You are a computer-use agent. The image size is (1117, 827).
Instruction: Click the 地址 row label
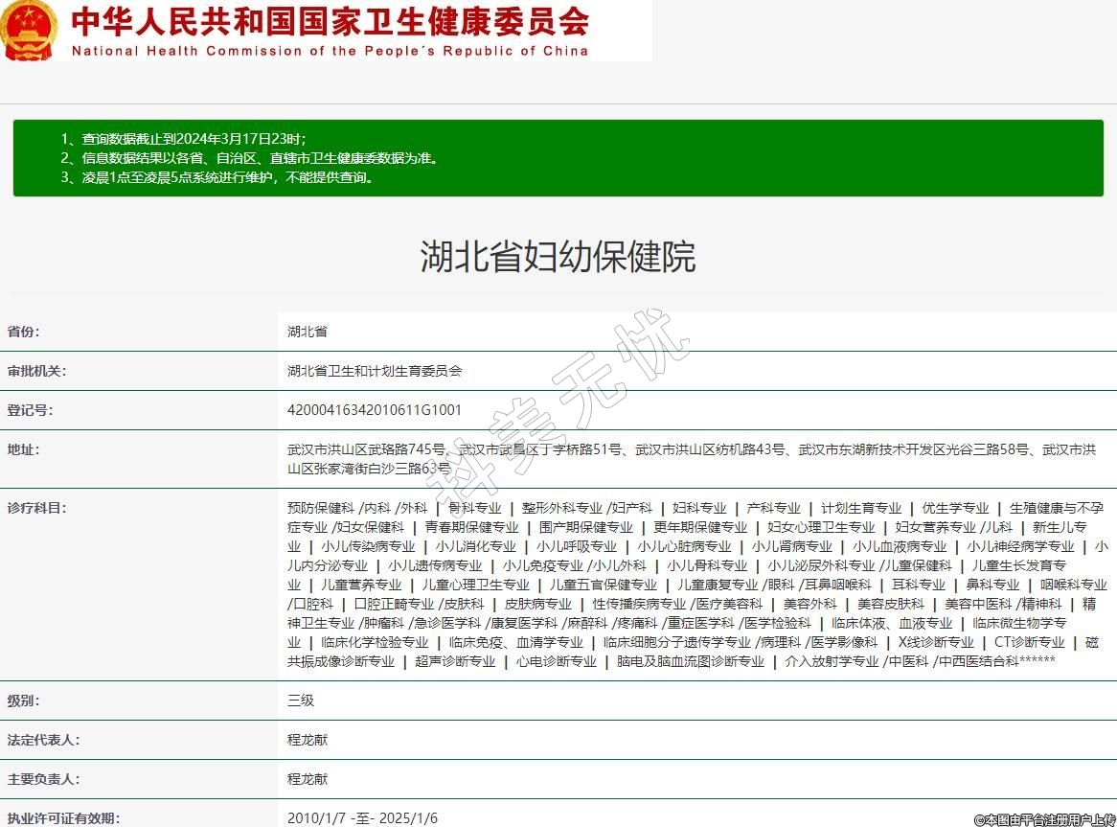click(x=24, y=449)
